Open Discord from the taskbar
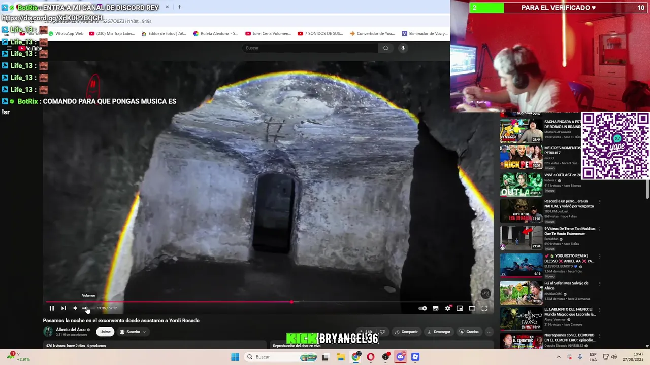Screen dimensions: 650x365 pos(401,357)
